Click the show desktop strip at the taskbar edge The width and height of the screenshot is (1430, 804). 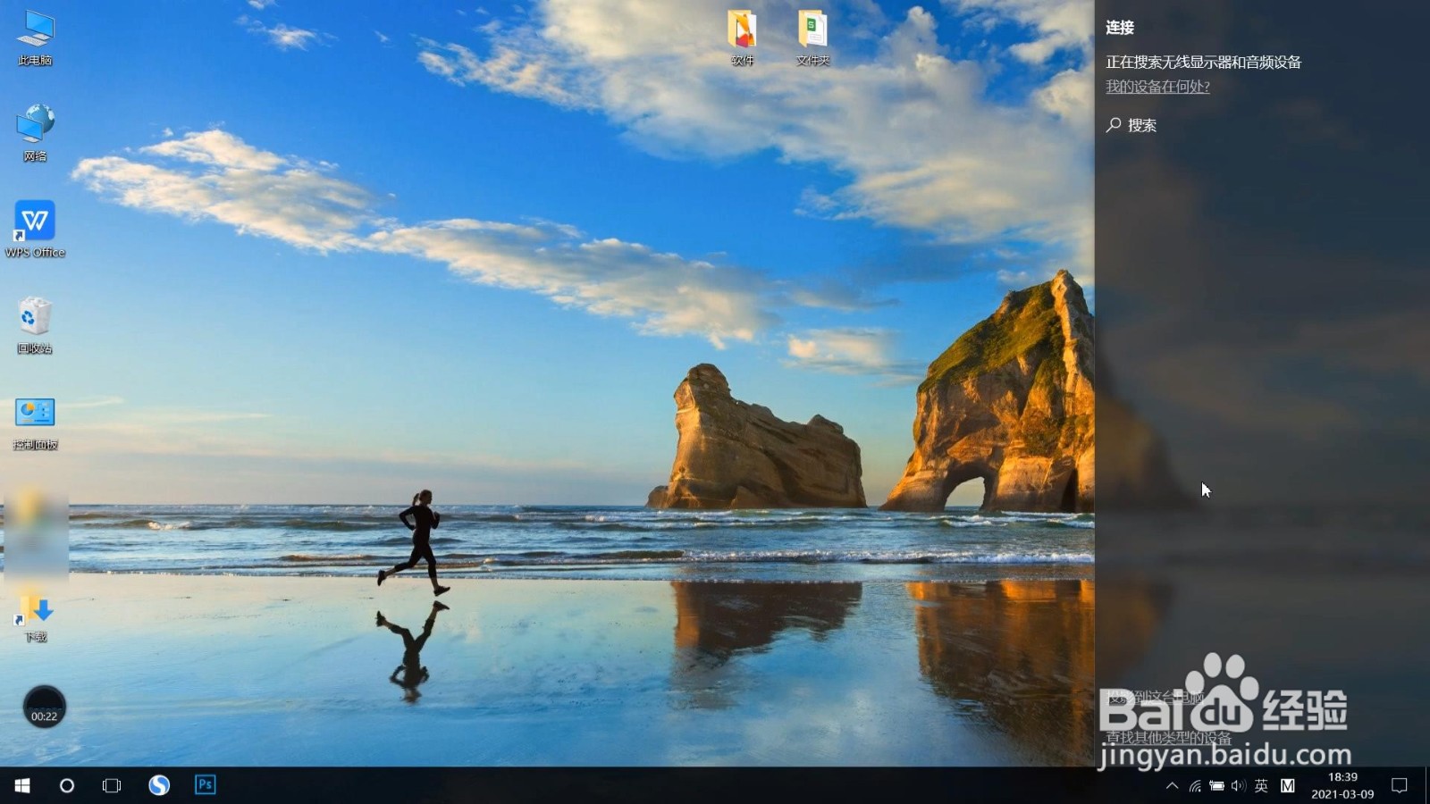coord(1426,785)
